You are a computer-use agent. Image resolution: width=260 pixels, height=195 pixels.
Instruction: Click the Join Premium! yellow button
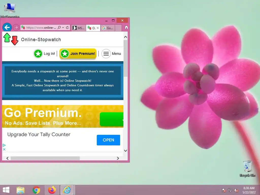click(78, 54)
